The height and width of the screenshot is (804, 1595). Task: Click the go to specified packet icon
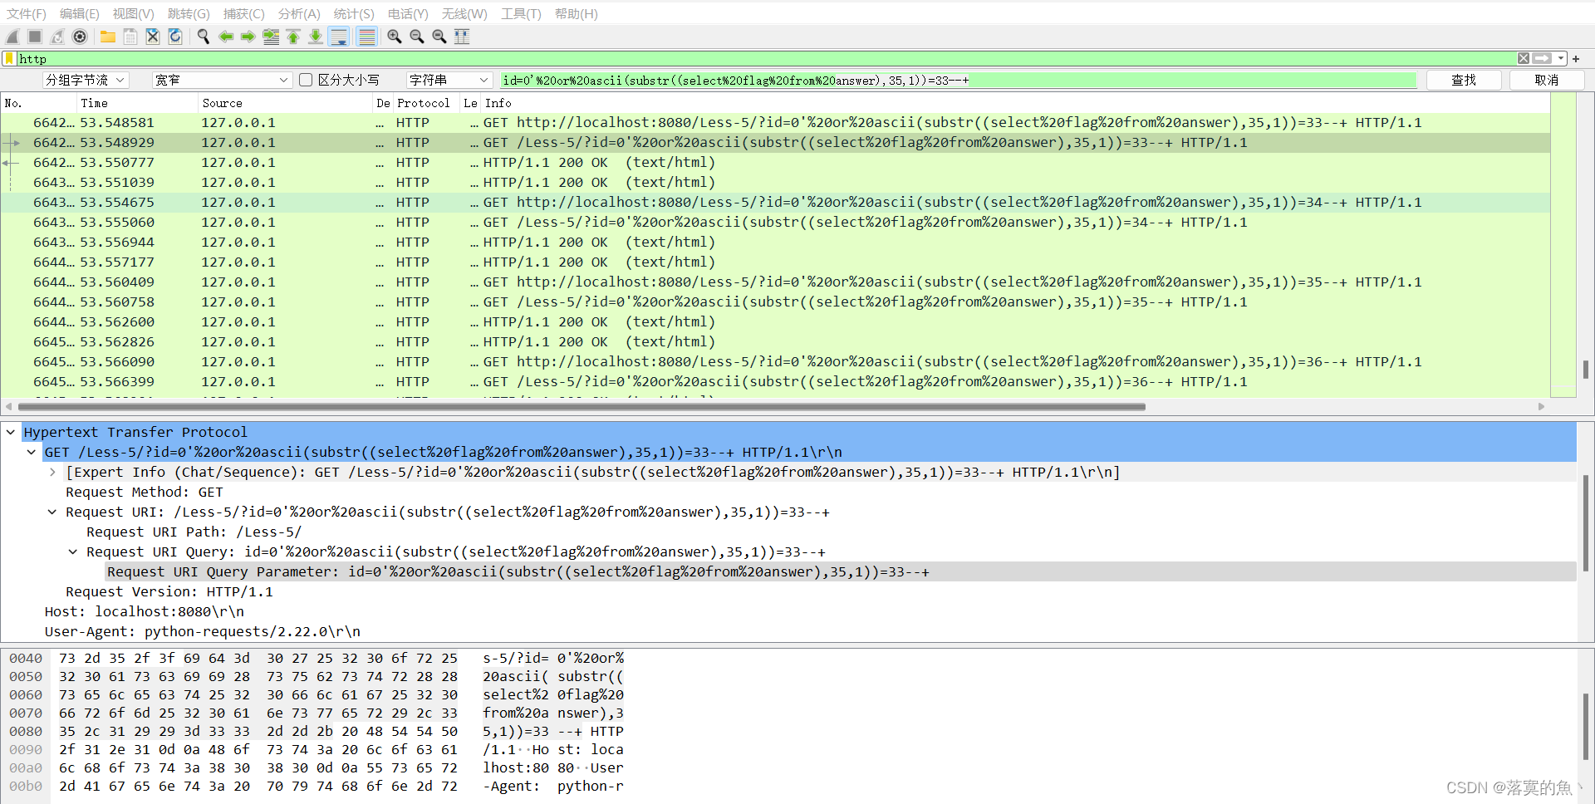[271, 37]
